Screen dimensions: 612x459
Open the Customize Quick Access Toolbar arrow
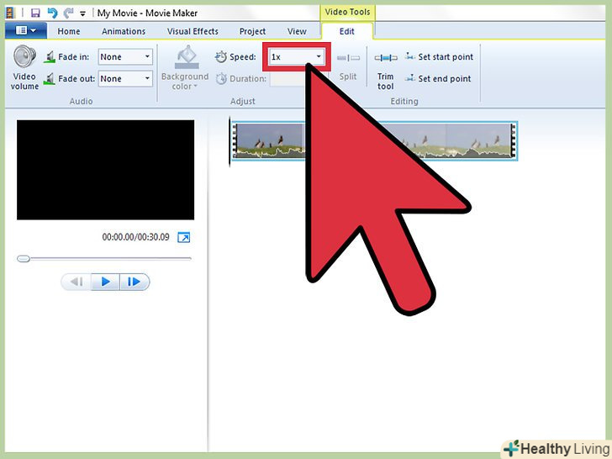82,13
